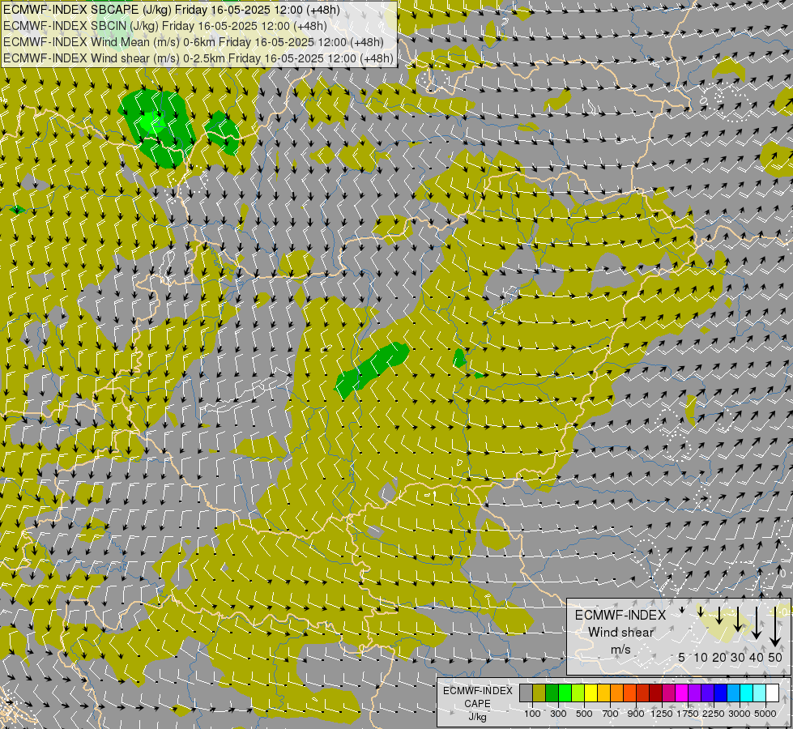
Task: Click the 10 m/s wind shear legend arrow
Action: click(701, 612)
